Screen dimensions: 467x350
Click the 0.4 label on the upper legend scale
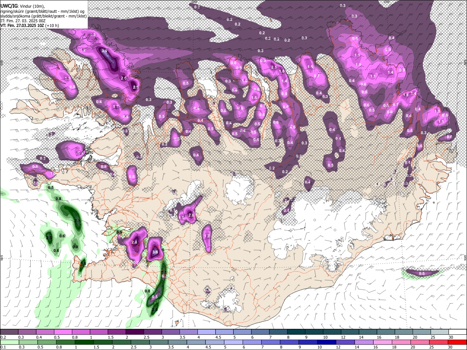[x=39, y=337]
